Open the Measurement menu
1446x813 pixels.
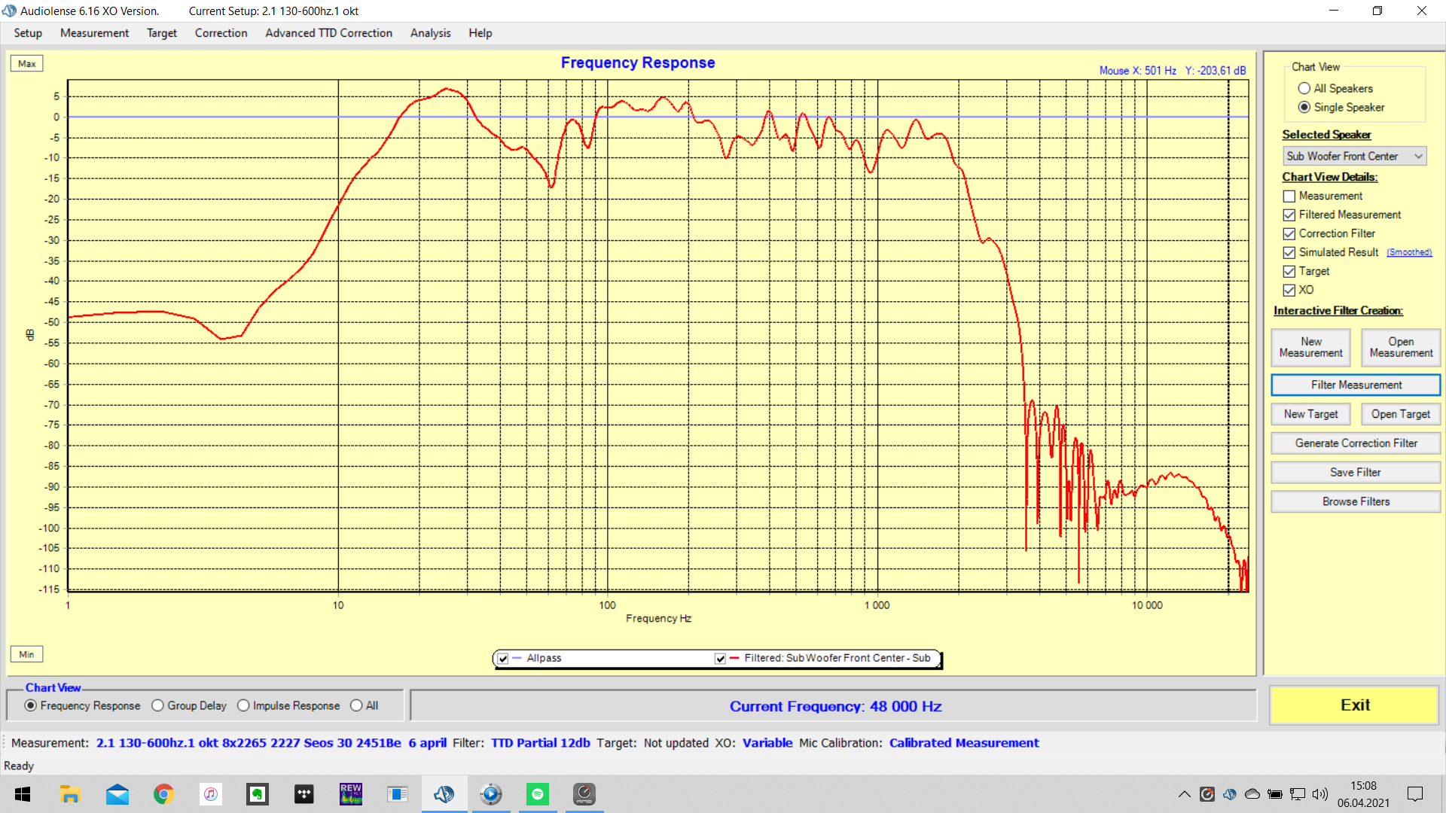(x=94, y=33)
